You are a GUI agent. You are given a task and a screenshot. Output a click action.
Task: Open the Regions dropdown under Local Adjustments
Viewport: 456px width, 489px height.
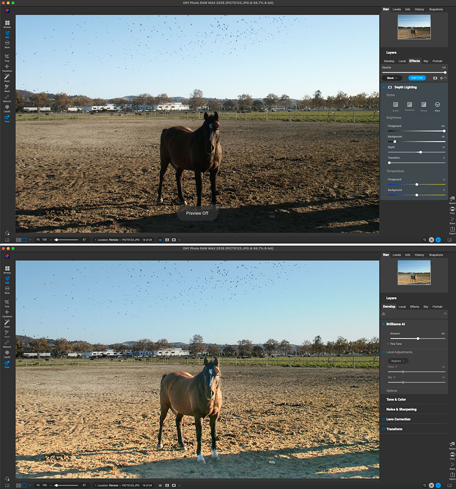point(398,361)
